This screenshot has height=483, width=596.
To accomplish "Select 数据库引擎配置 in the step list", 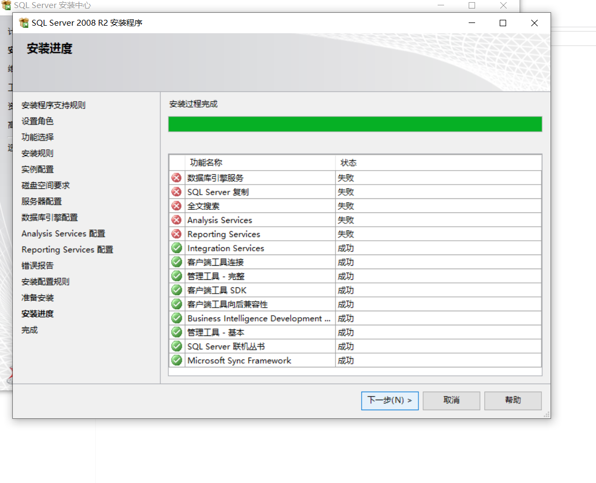I will (49, 217).
